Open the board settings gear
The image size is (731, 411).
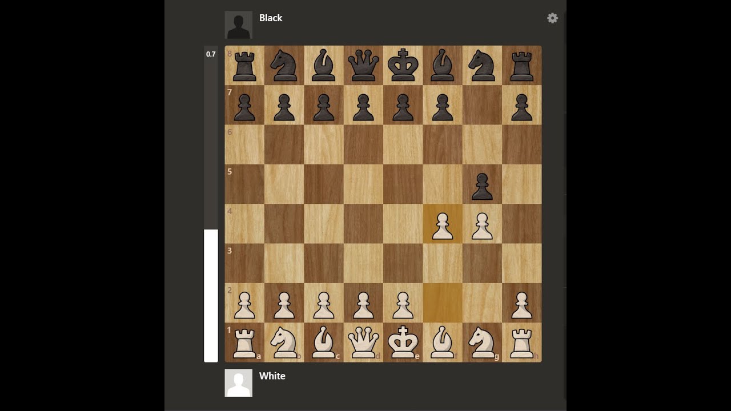click(x=552, y=18)
